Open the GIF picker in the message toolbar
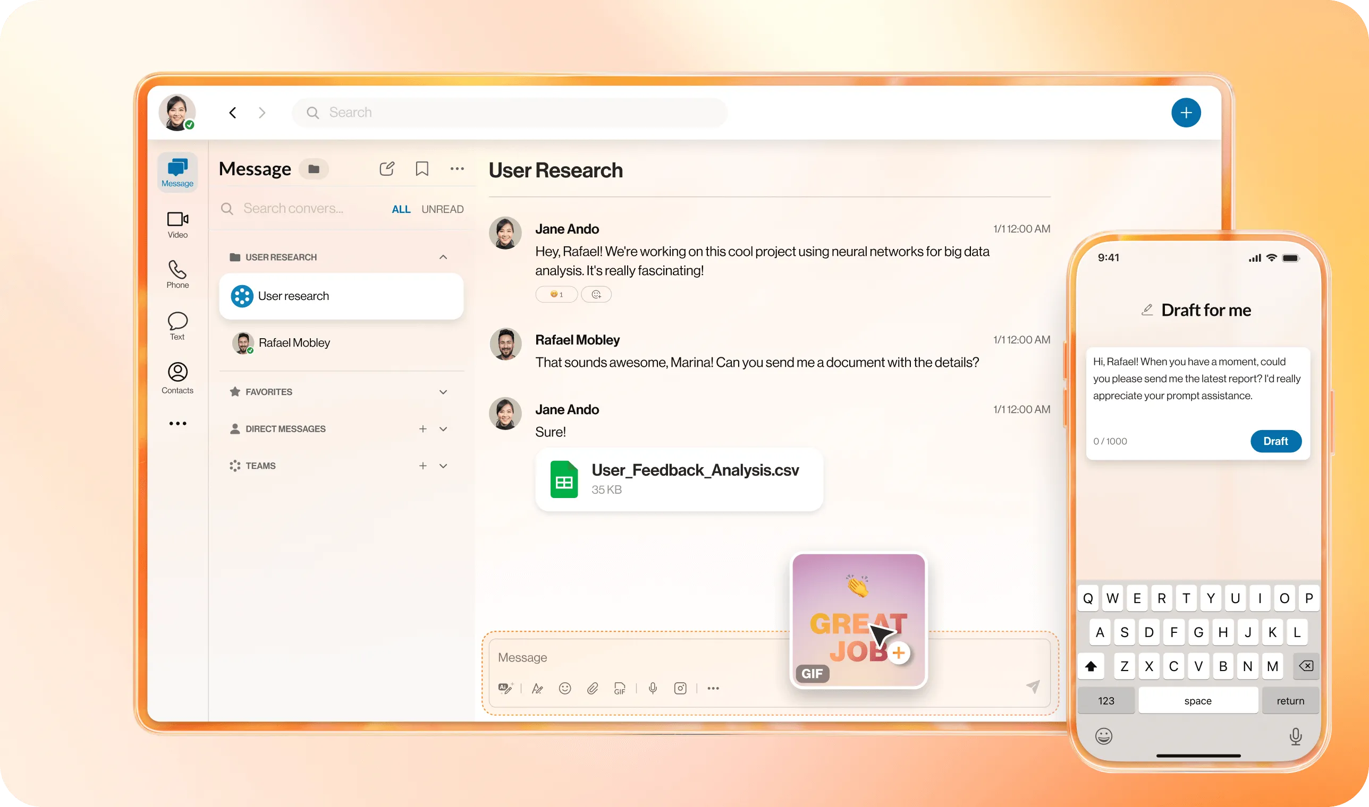 [x=620, y=689]
